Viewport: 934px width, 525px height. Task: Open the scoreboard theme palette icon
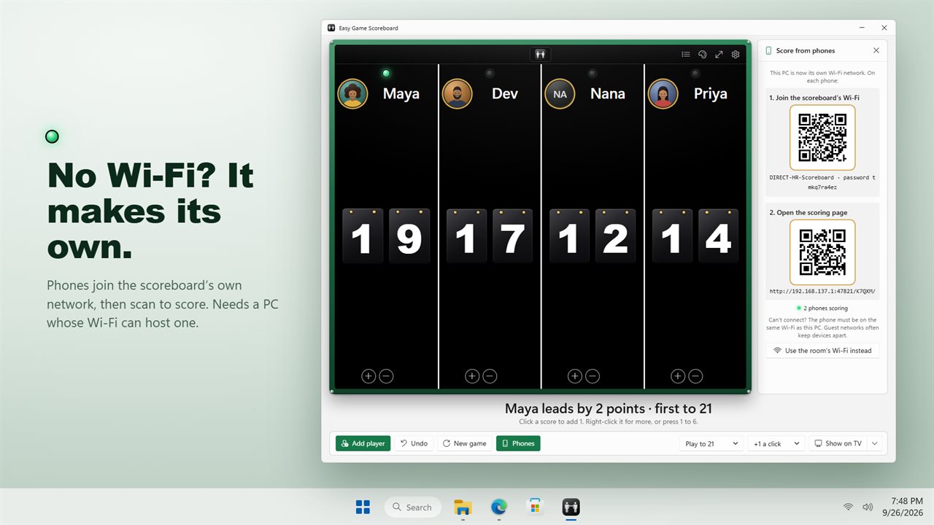click(703, 54)
